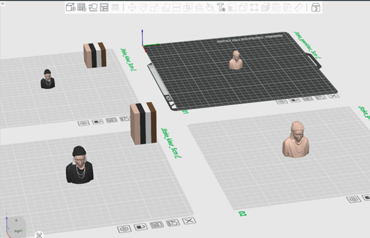370x238 pixels.
Task: Toggle the lock icon on back-left plate
Action: click(98, 121)
